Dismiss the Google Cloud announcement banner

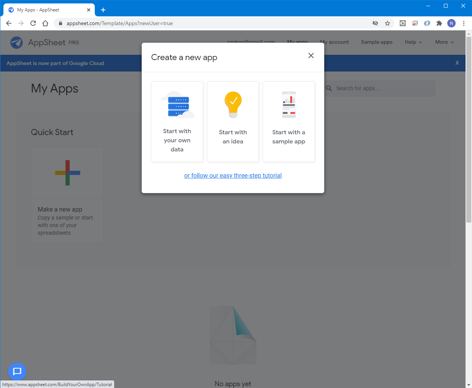pyautogui.click(x=457, y=63)
